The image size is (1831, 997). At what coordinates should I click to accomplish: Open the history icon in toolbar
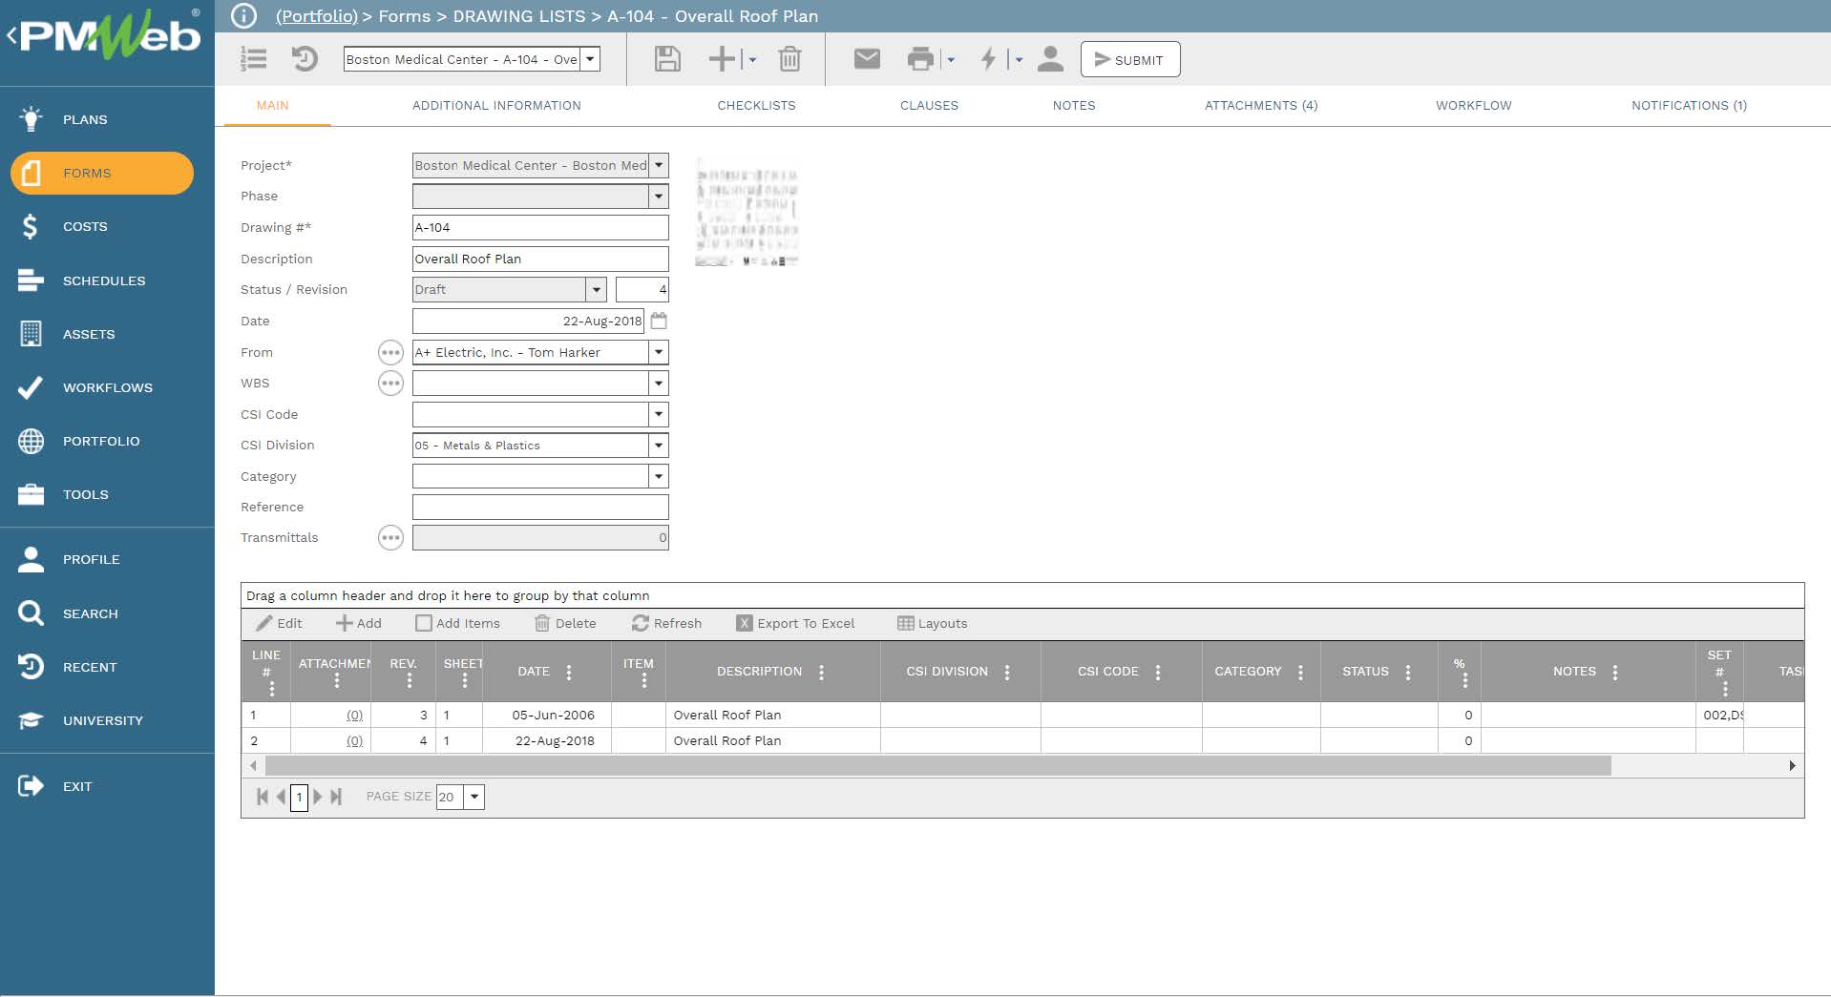(305, 59)
